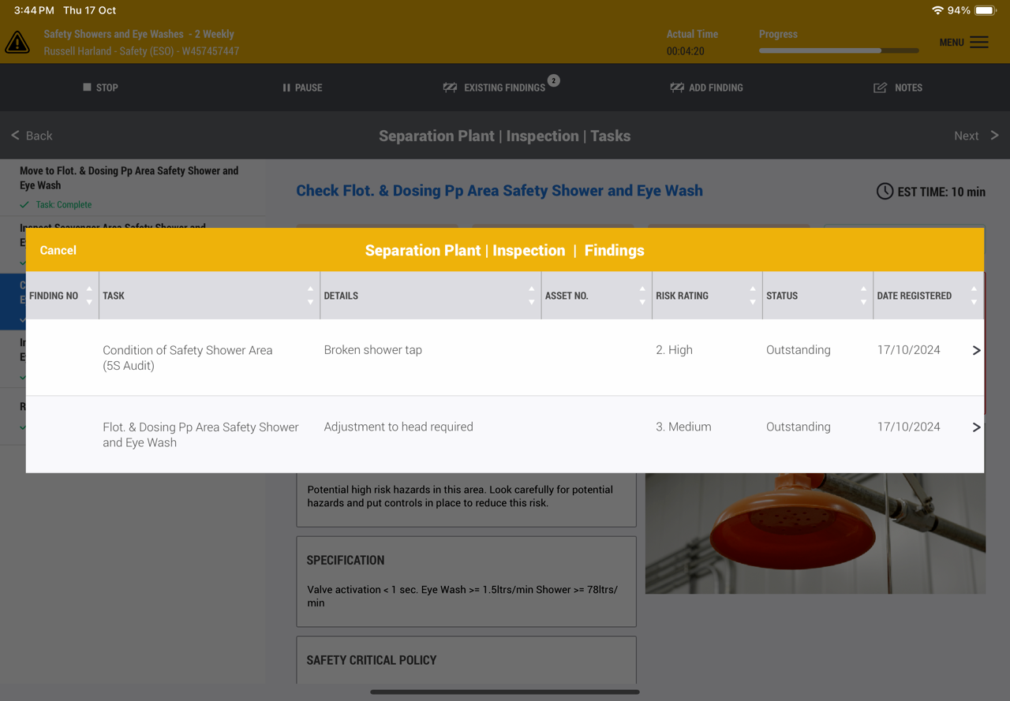Viewport: 1010px width, 701px height.
Task: Sort findings using Risk Rating column arrows
Action: [753, 296]
